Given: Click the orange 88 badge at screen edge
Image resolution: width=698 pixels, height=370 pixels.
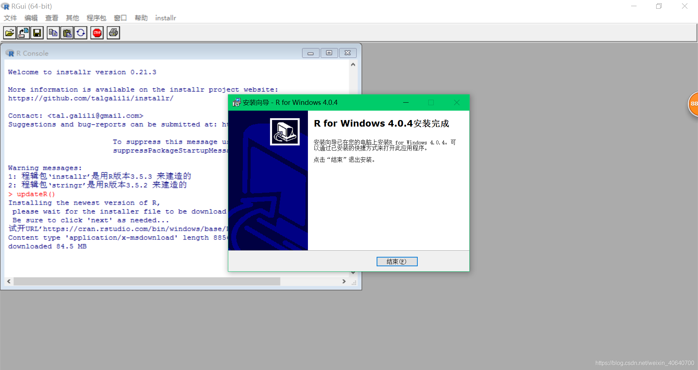Looking at the screenshot, I should (693, 104).
